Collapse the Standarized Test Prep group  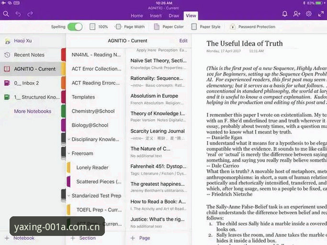tap(69, 196)
